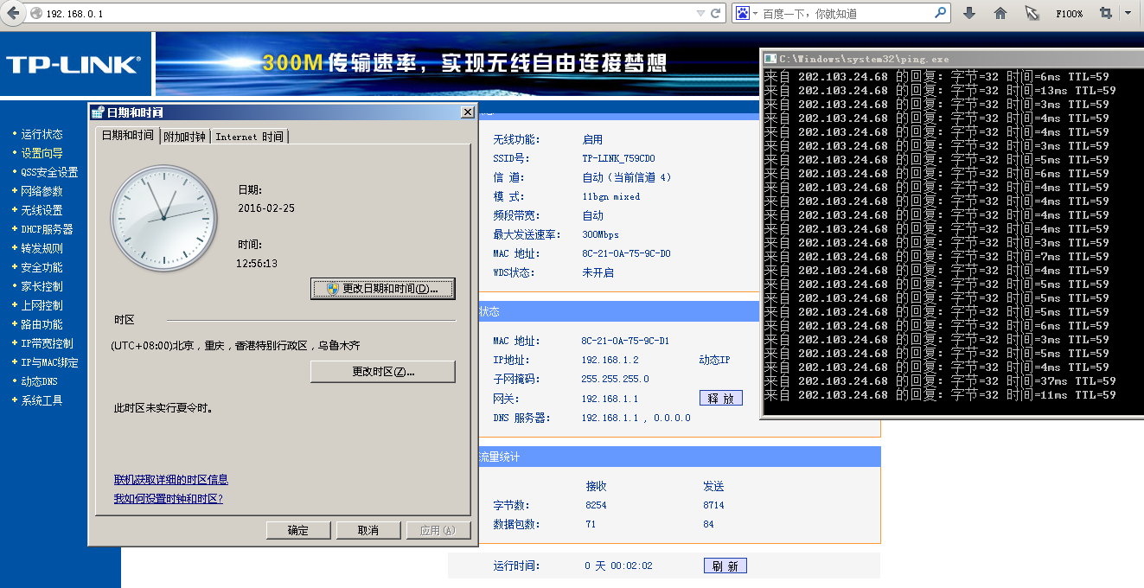The height and width of the screenshot is (588, 1144).
Task: Click the TP-LINK logo
Action: pyautogui.click(x=73, y=64)
